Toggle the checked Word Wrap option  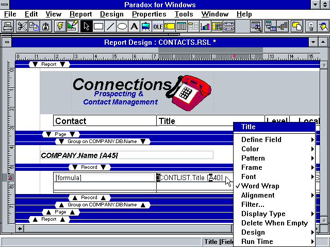274,186
